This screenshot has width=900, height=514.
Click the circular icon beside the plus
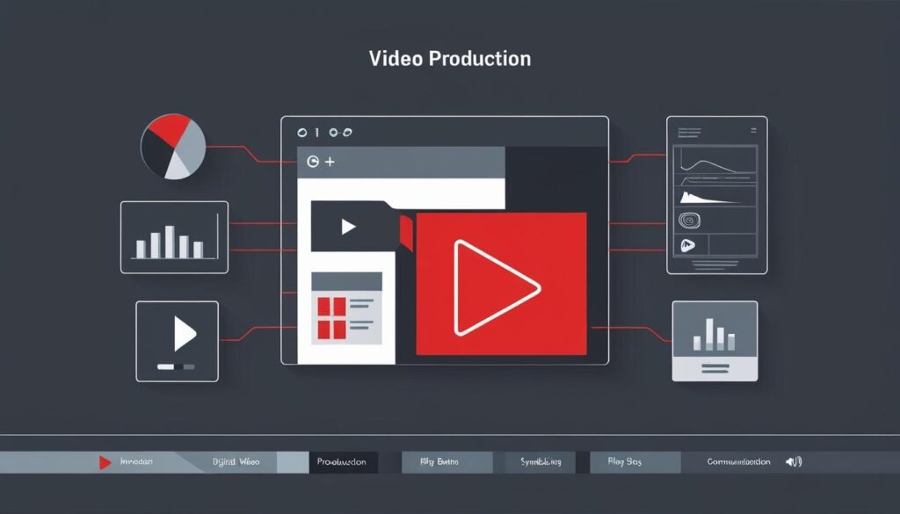pyautogui.click(x=312, y=163)
